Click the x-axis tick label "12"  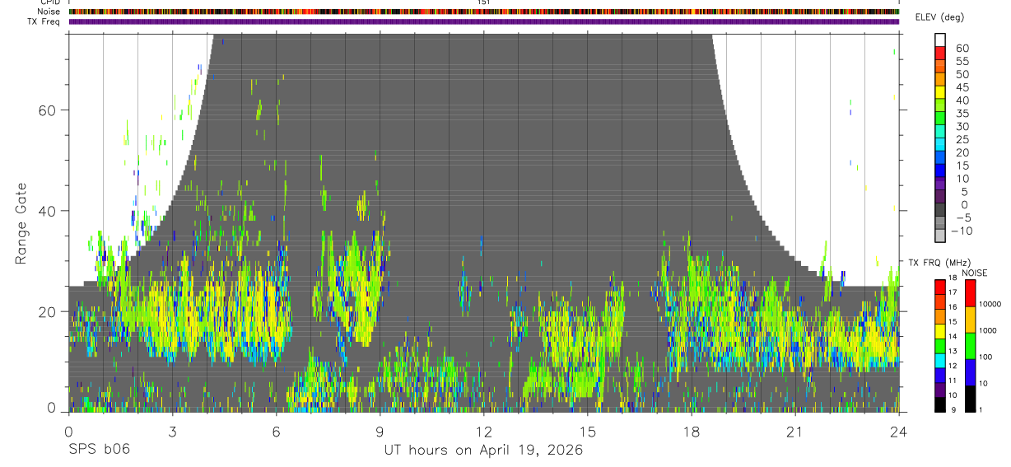(483, 431)
